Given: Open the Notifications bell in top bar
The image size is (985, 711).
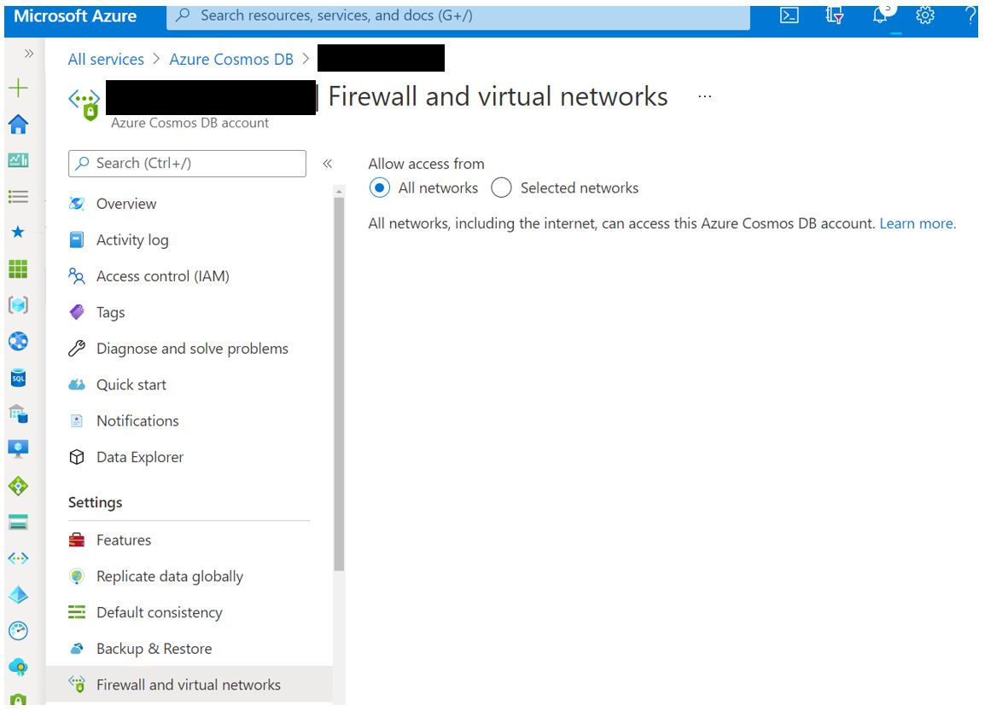Looking at the screenshot, I should tap(881, 15).
